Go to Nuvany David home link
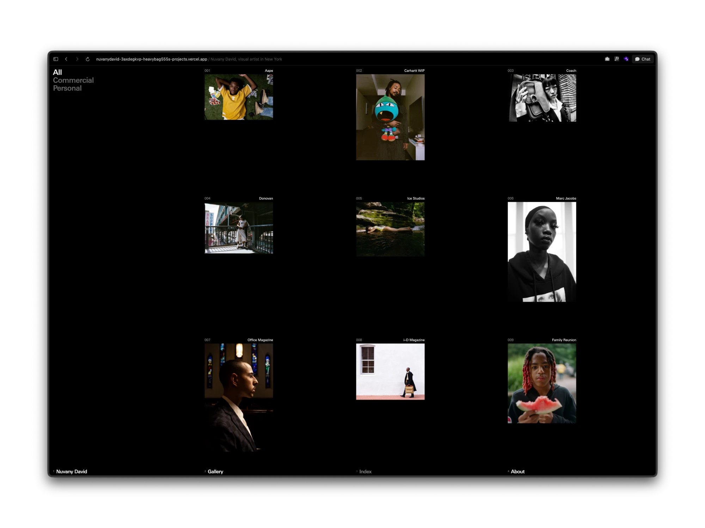705x528 pixels. click(x=72, y=472)
